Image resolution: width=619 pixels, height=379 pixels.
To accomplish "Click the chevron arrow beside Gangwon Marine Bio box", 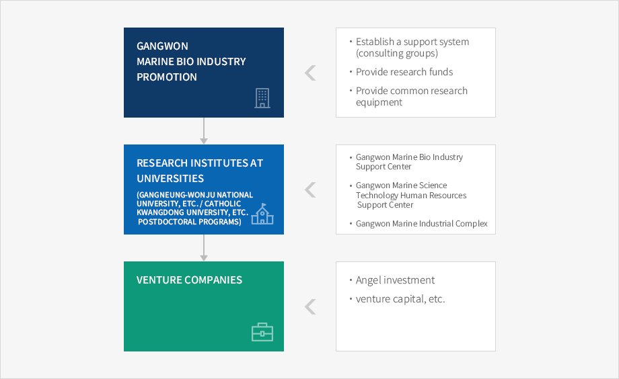I will coord(310,73).
